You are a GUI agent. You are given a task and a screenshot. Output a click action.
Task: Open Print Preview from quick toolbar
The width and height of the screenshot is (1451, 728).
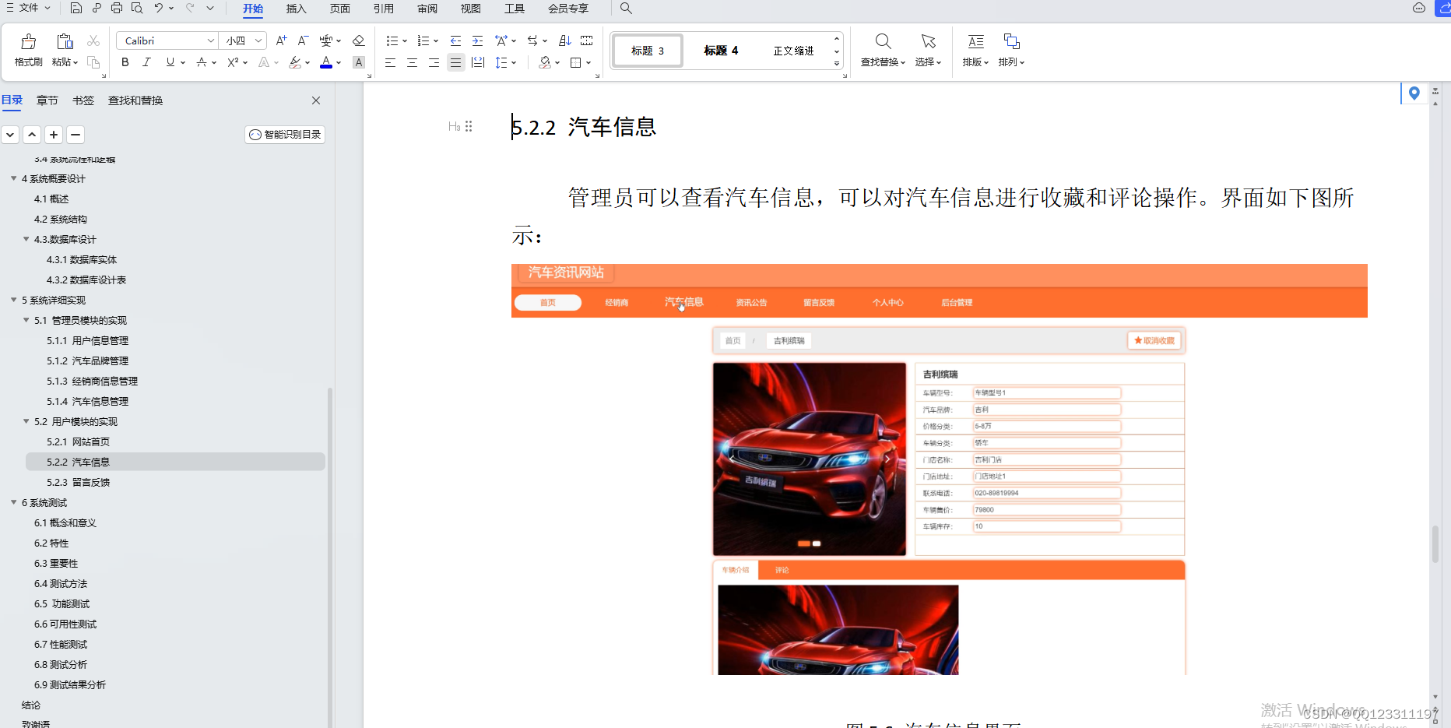(137, 8)
